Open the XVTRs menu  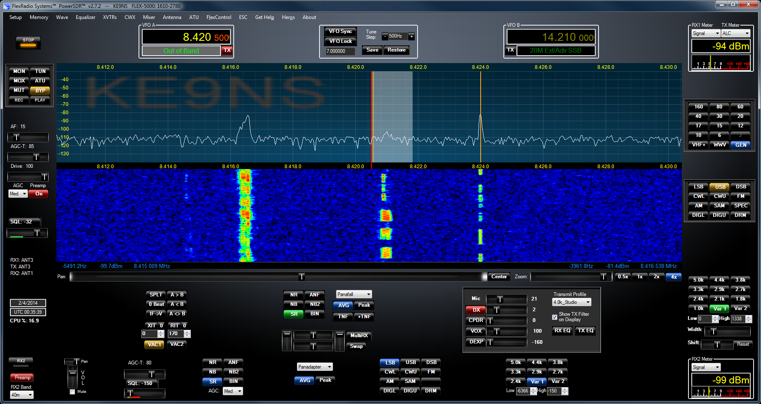tap(110, 17)
